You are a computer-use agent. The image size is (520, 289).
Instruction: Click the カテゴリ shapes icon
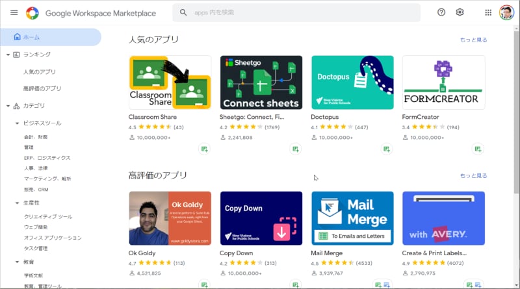[x=16, y=106]
